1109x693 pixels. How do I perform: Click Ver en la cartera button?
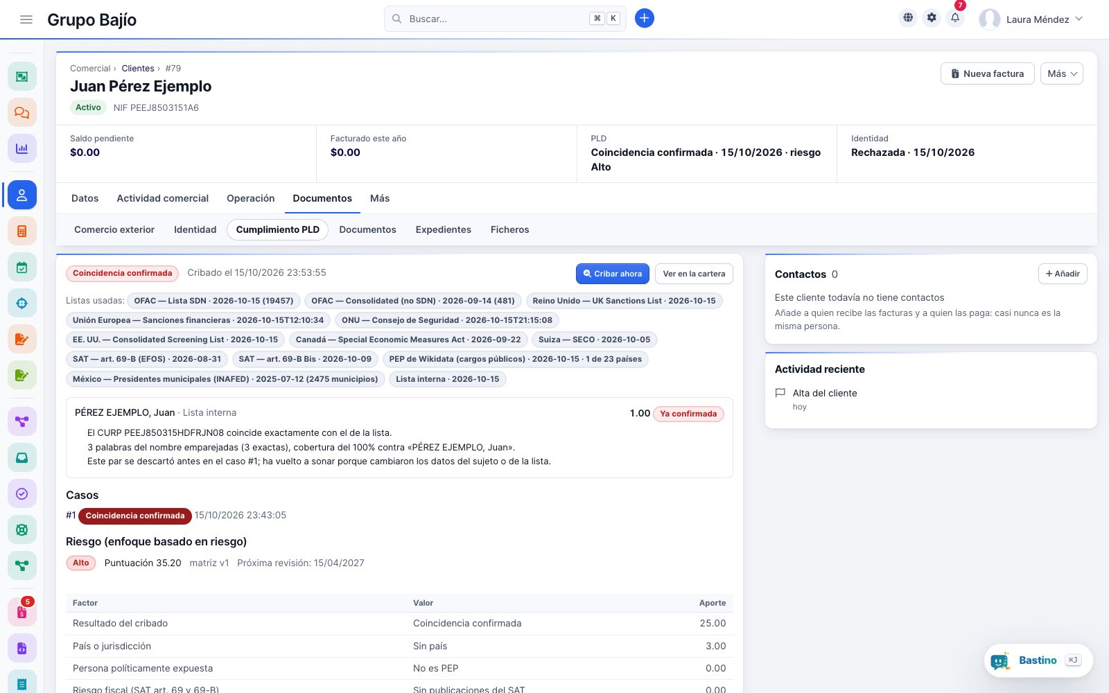[x=694, y=274]
